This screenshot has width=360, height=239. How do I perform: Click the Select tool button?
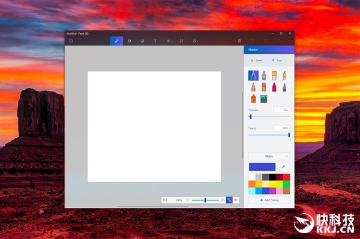pyautogui.click(x=256, y=60)
